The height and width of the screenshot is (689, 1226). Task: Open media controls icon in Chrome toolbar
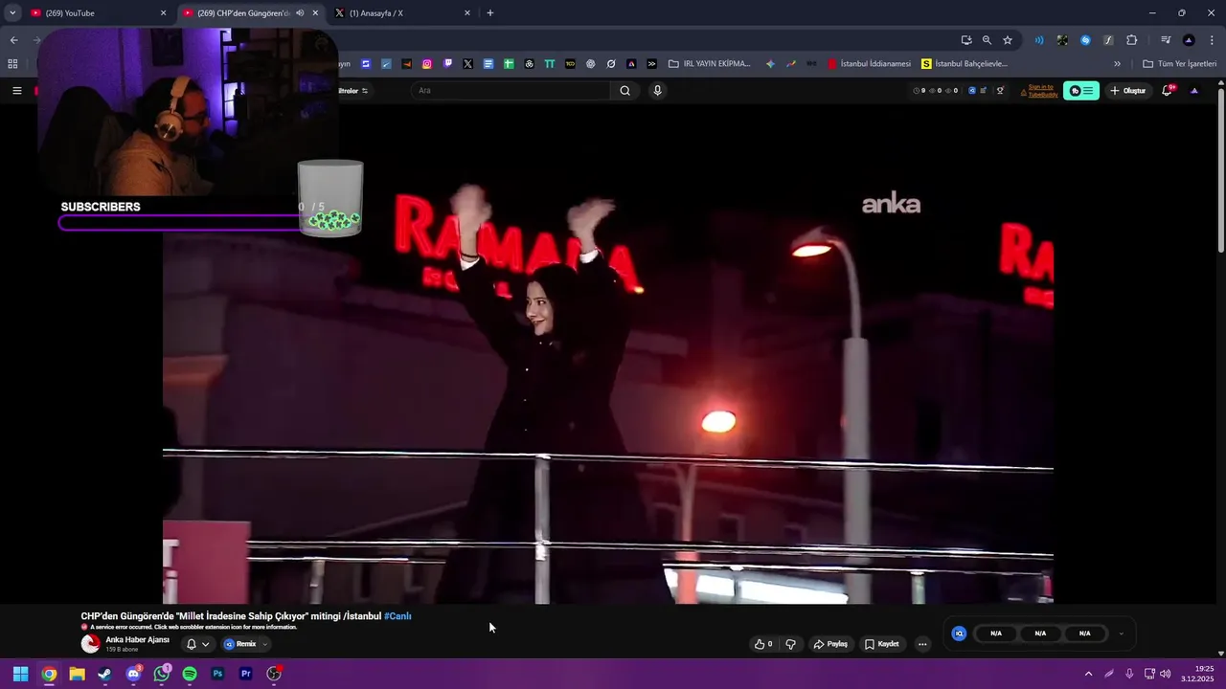pyautogui.click(x=1166, y=40)
